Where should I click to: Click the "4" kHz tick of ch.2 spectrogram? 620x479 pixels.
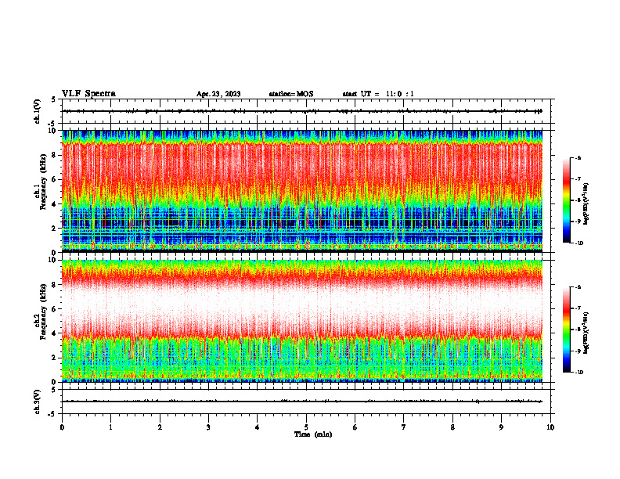tap(55, 333)
